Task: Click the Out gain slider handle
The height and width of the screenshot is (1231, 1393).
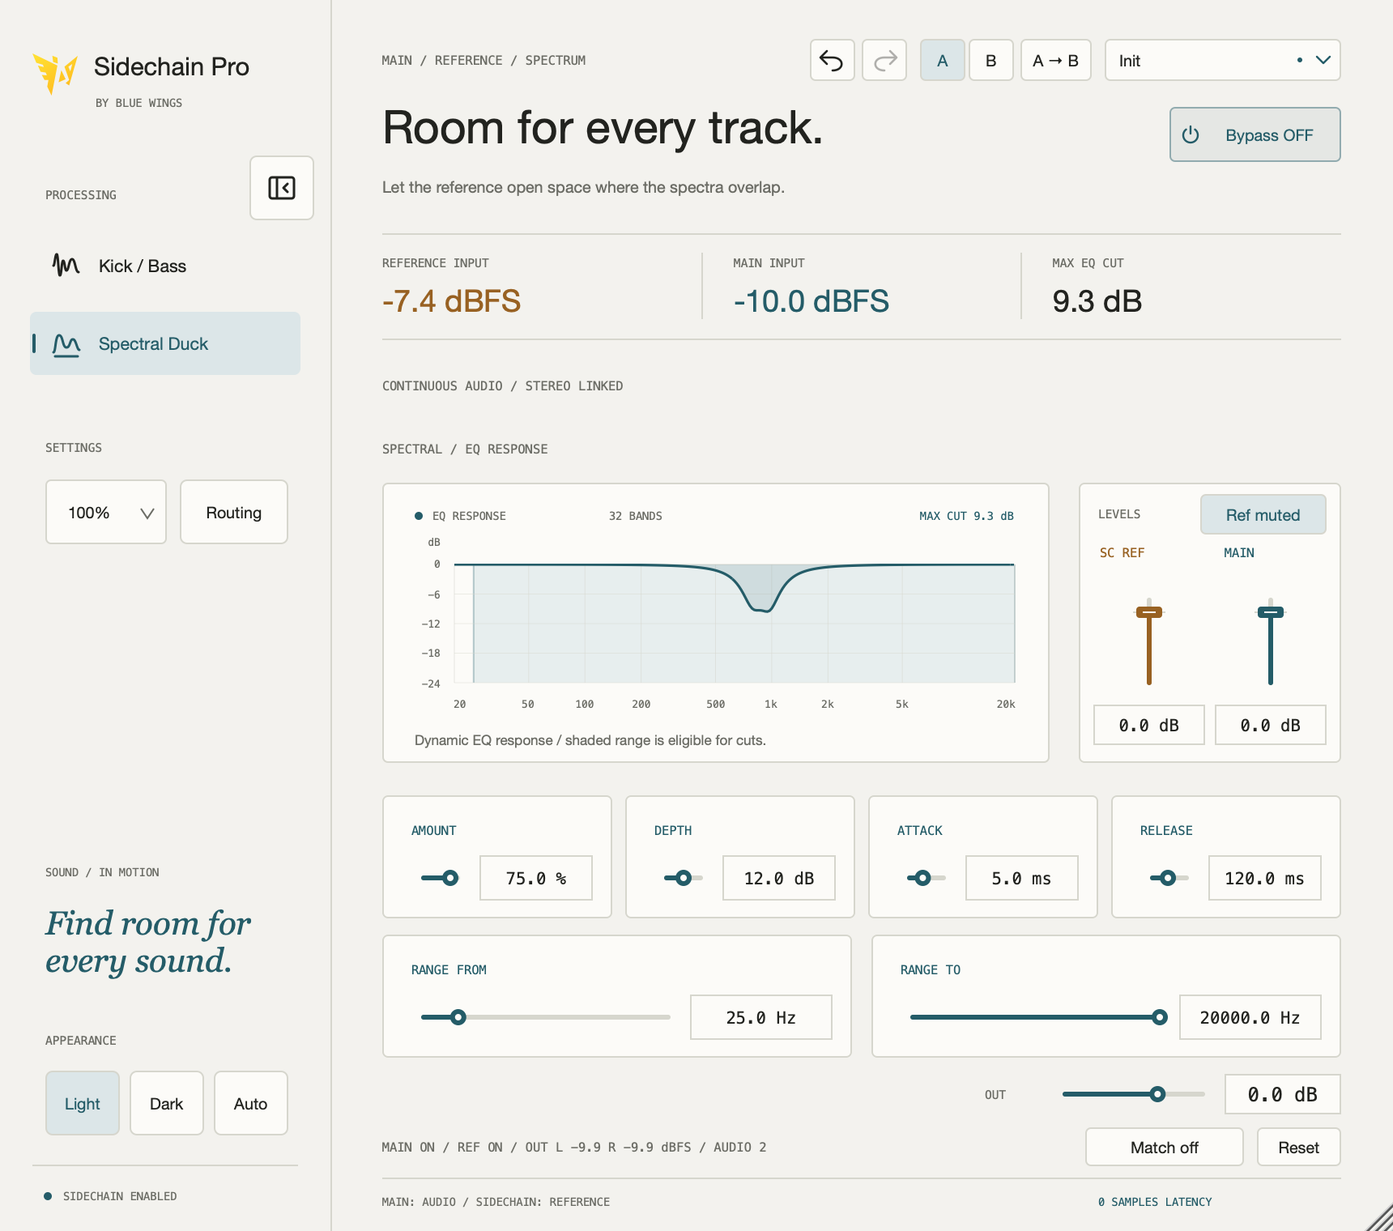Action: pyautogui.click(x=1158, y=1094)
